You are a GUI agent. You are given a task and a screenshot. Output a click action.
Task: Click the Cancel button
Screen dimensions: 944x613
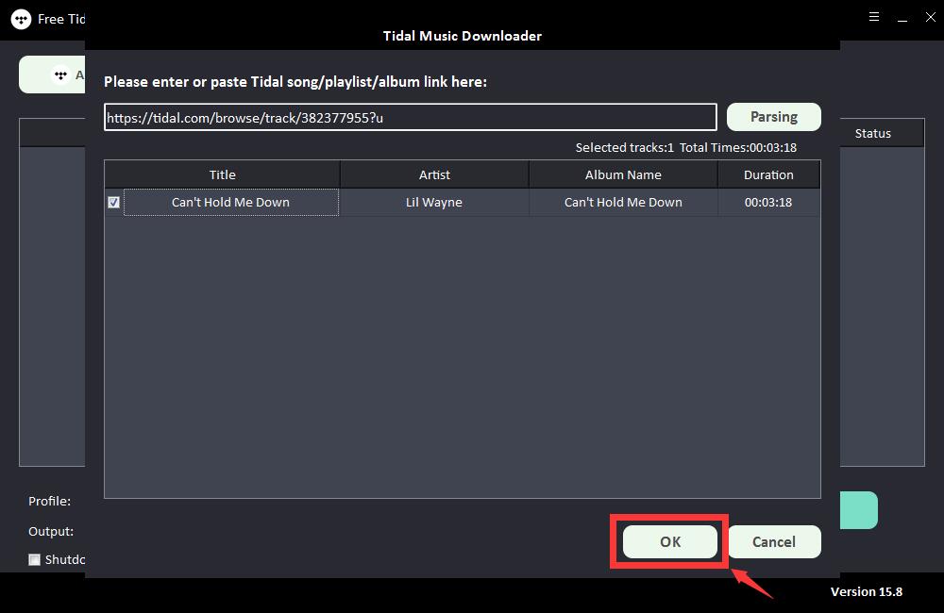(x=774, y=541)
